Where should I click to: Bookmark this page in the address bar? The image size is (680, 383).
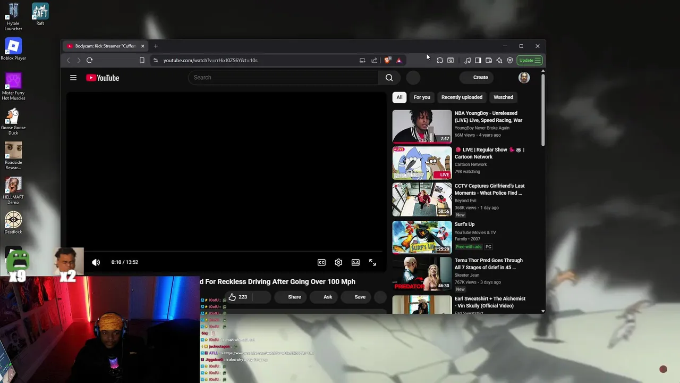tap(142, 60)
